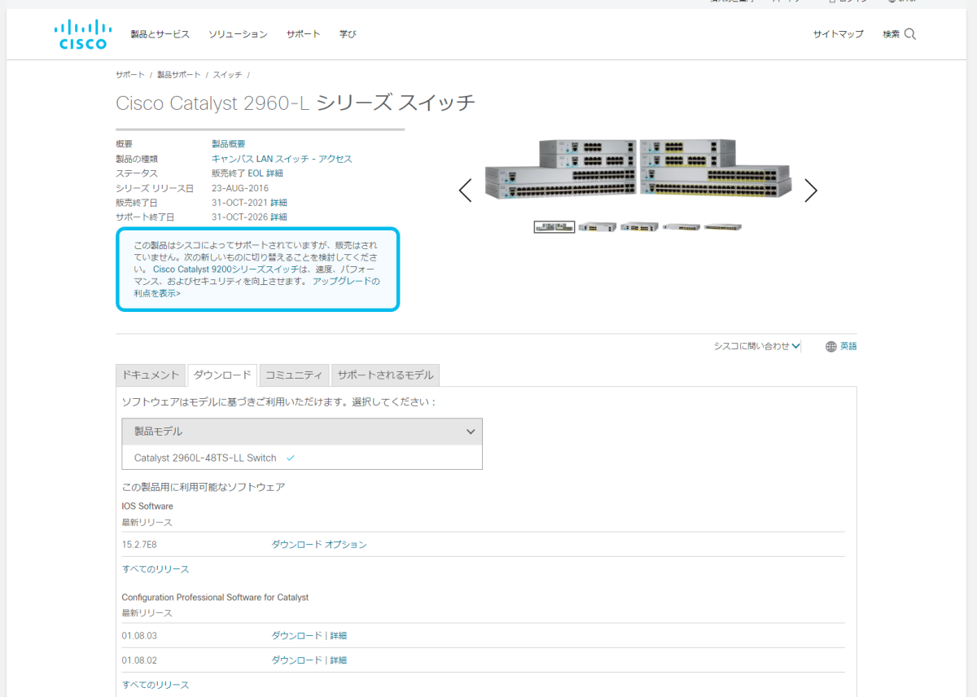Click the シリーズ リリース日 label
Image resolution: width=977 pixels, height=697 pixels.
(x=155, y=188)
